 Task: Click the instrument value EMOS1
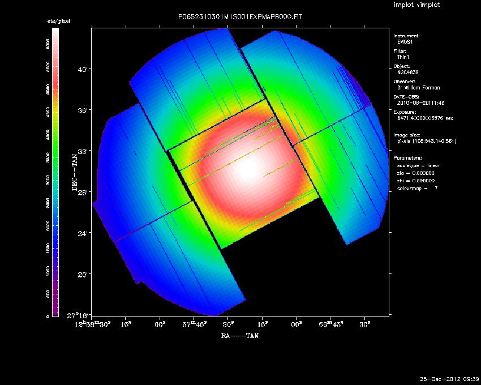click(x=405, y=42)
